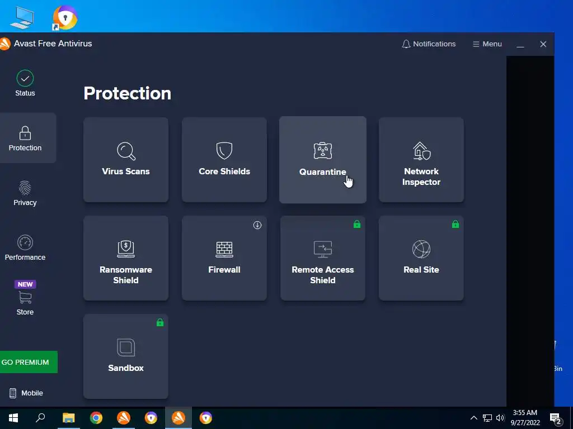
Task: Open the Remote Access Shield tile
Action: (x=323, y=258)
